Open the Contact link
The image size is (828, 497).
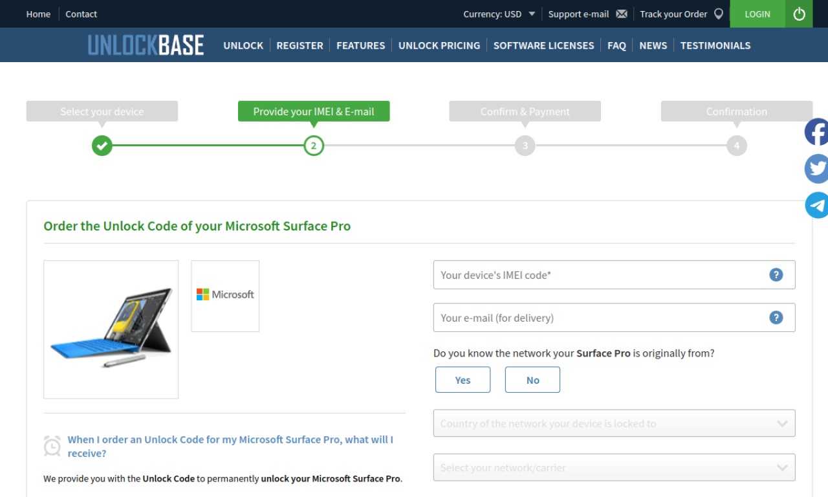coord(82,14)
